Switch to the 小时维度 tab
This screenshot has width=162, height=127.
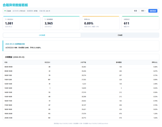tap(42, 35)
